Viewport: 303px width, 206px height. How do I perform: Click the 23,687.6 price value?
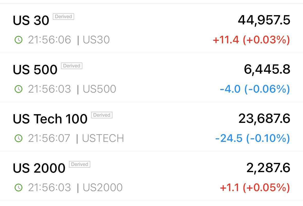point(264,119)
